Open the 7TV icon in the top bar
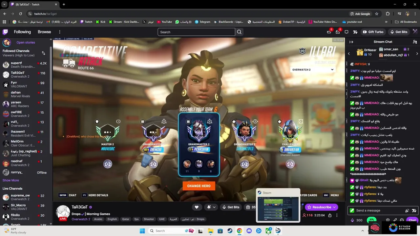420x236 pixels. click(355, 32)
